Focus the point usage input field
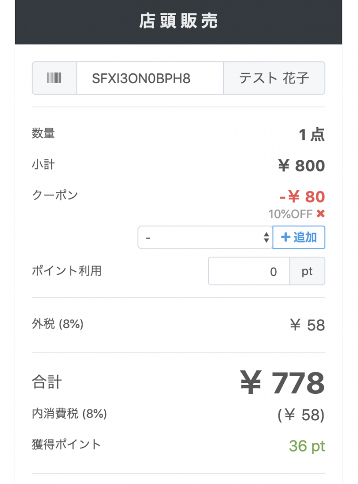Screen dimensions: 358x484 [x=249, y=271]
